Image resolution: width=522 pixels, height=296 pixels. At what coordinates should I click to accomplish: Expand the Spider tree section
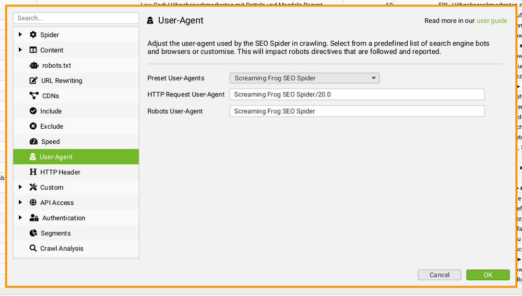click(x=20, y=35)
